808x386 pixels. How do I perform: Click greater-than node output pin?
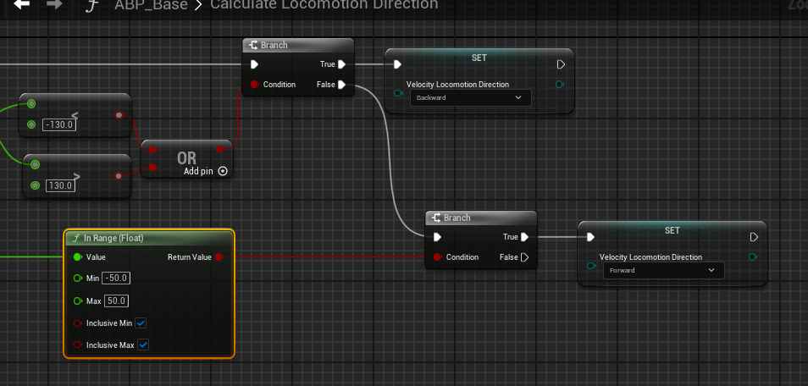click(x=119, y=176)
